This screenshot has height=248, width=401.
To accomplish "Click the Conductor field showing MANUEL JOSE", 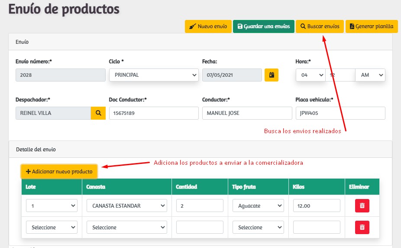I will point(247,113).
